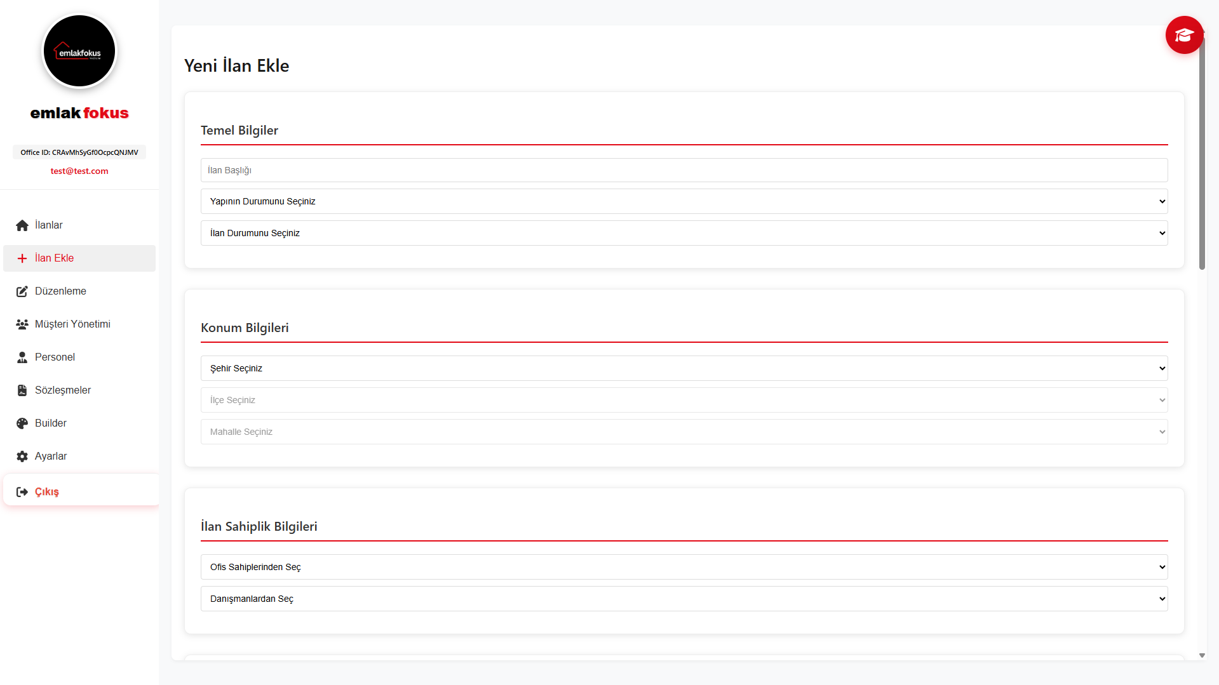Click the logout arrow icon for Çıkış
The image size is (1219, 685).
coord(22,492)
